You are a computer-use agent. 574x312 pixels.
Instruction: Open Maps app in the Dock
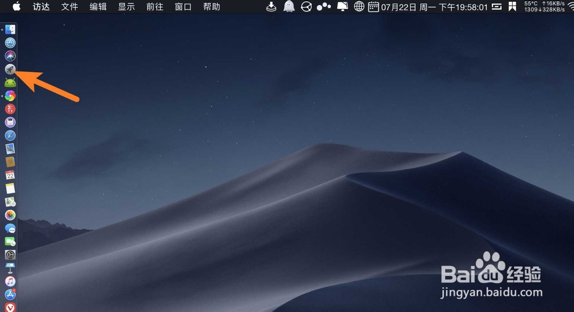[10, 202]
